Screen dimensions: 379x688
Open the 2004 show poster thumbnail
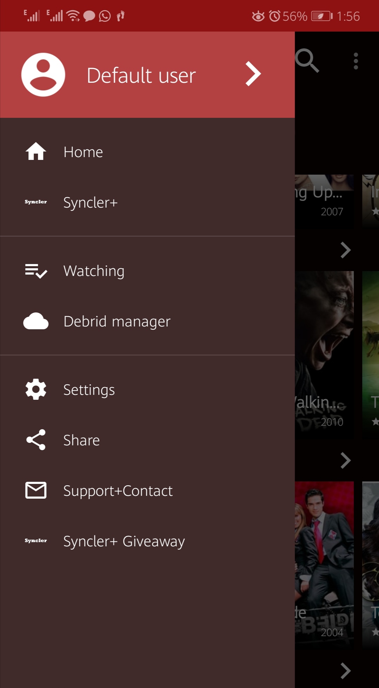(x=324, y=561)
